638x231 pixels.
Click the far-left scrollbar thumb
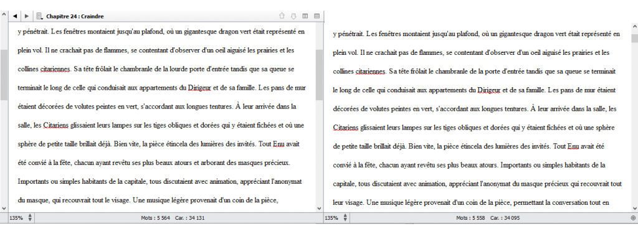point(4,75)
